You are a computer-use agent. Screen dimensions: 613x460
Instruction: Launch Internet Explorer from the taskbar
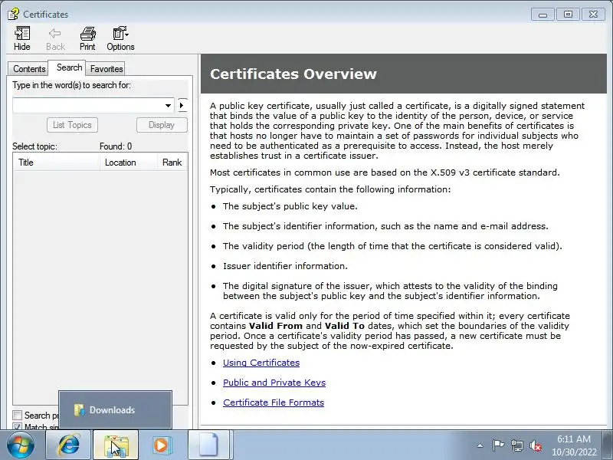click(69, 445)
